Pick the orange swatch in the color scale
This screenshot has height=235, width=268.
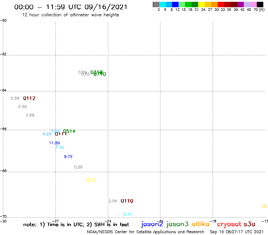214,4
